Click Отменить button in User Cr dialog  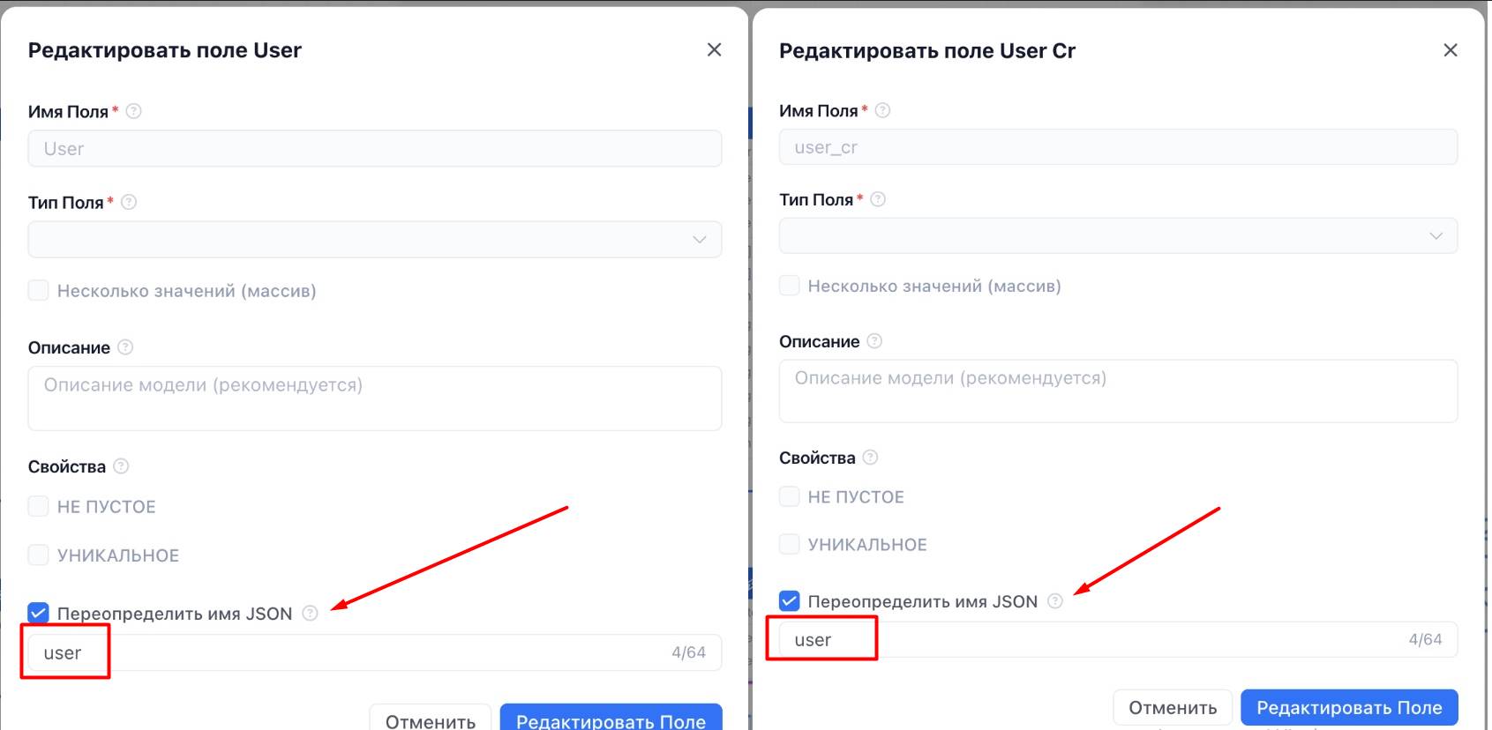tap(1173, 708)
